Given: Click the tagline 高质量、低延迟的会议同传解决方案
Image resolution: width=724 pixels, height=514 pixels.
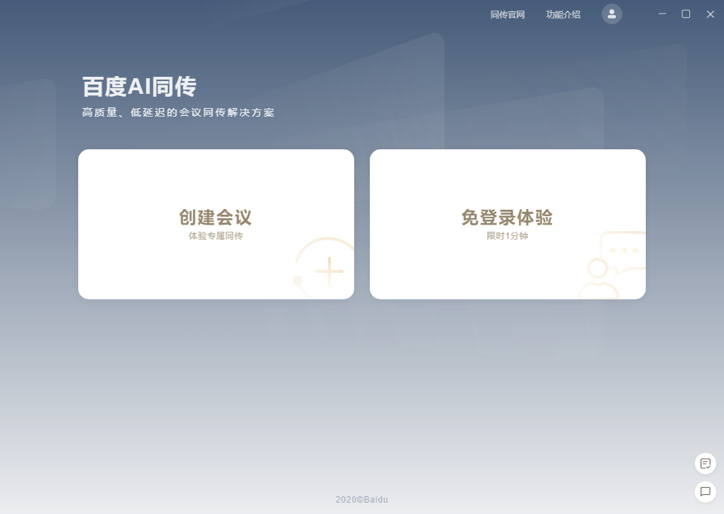Looking at the screenshot, I should [x=178, y=112].
